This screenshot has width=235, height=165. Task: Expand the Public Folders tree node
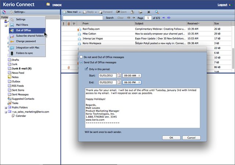point(6,108)
